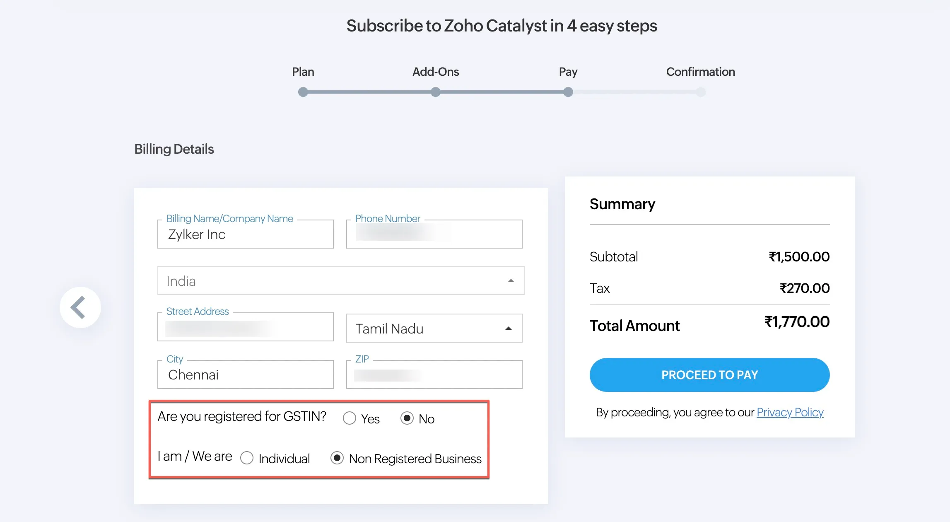Viewport: 950px width, 522px height.
Task: Click the Phone Number field
Action: [x=434, y=234]
